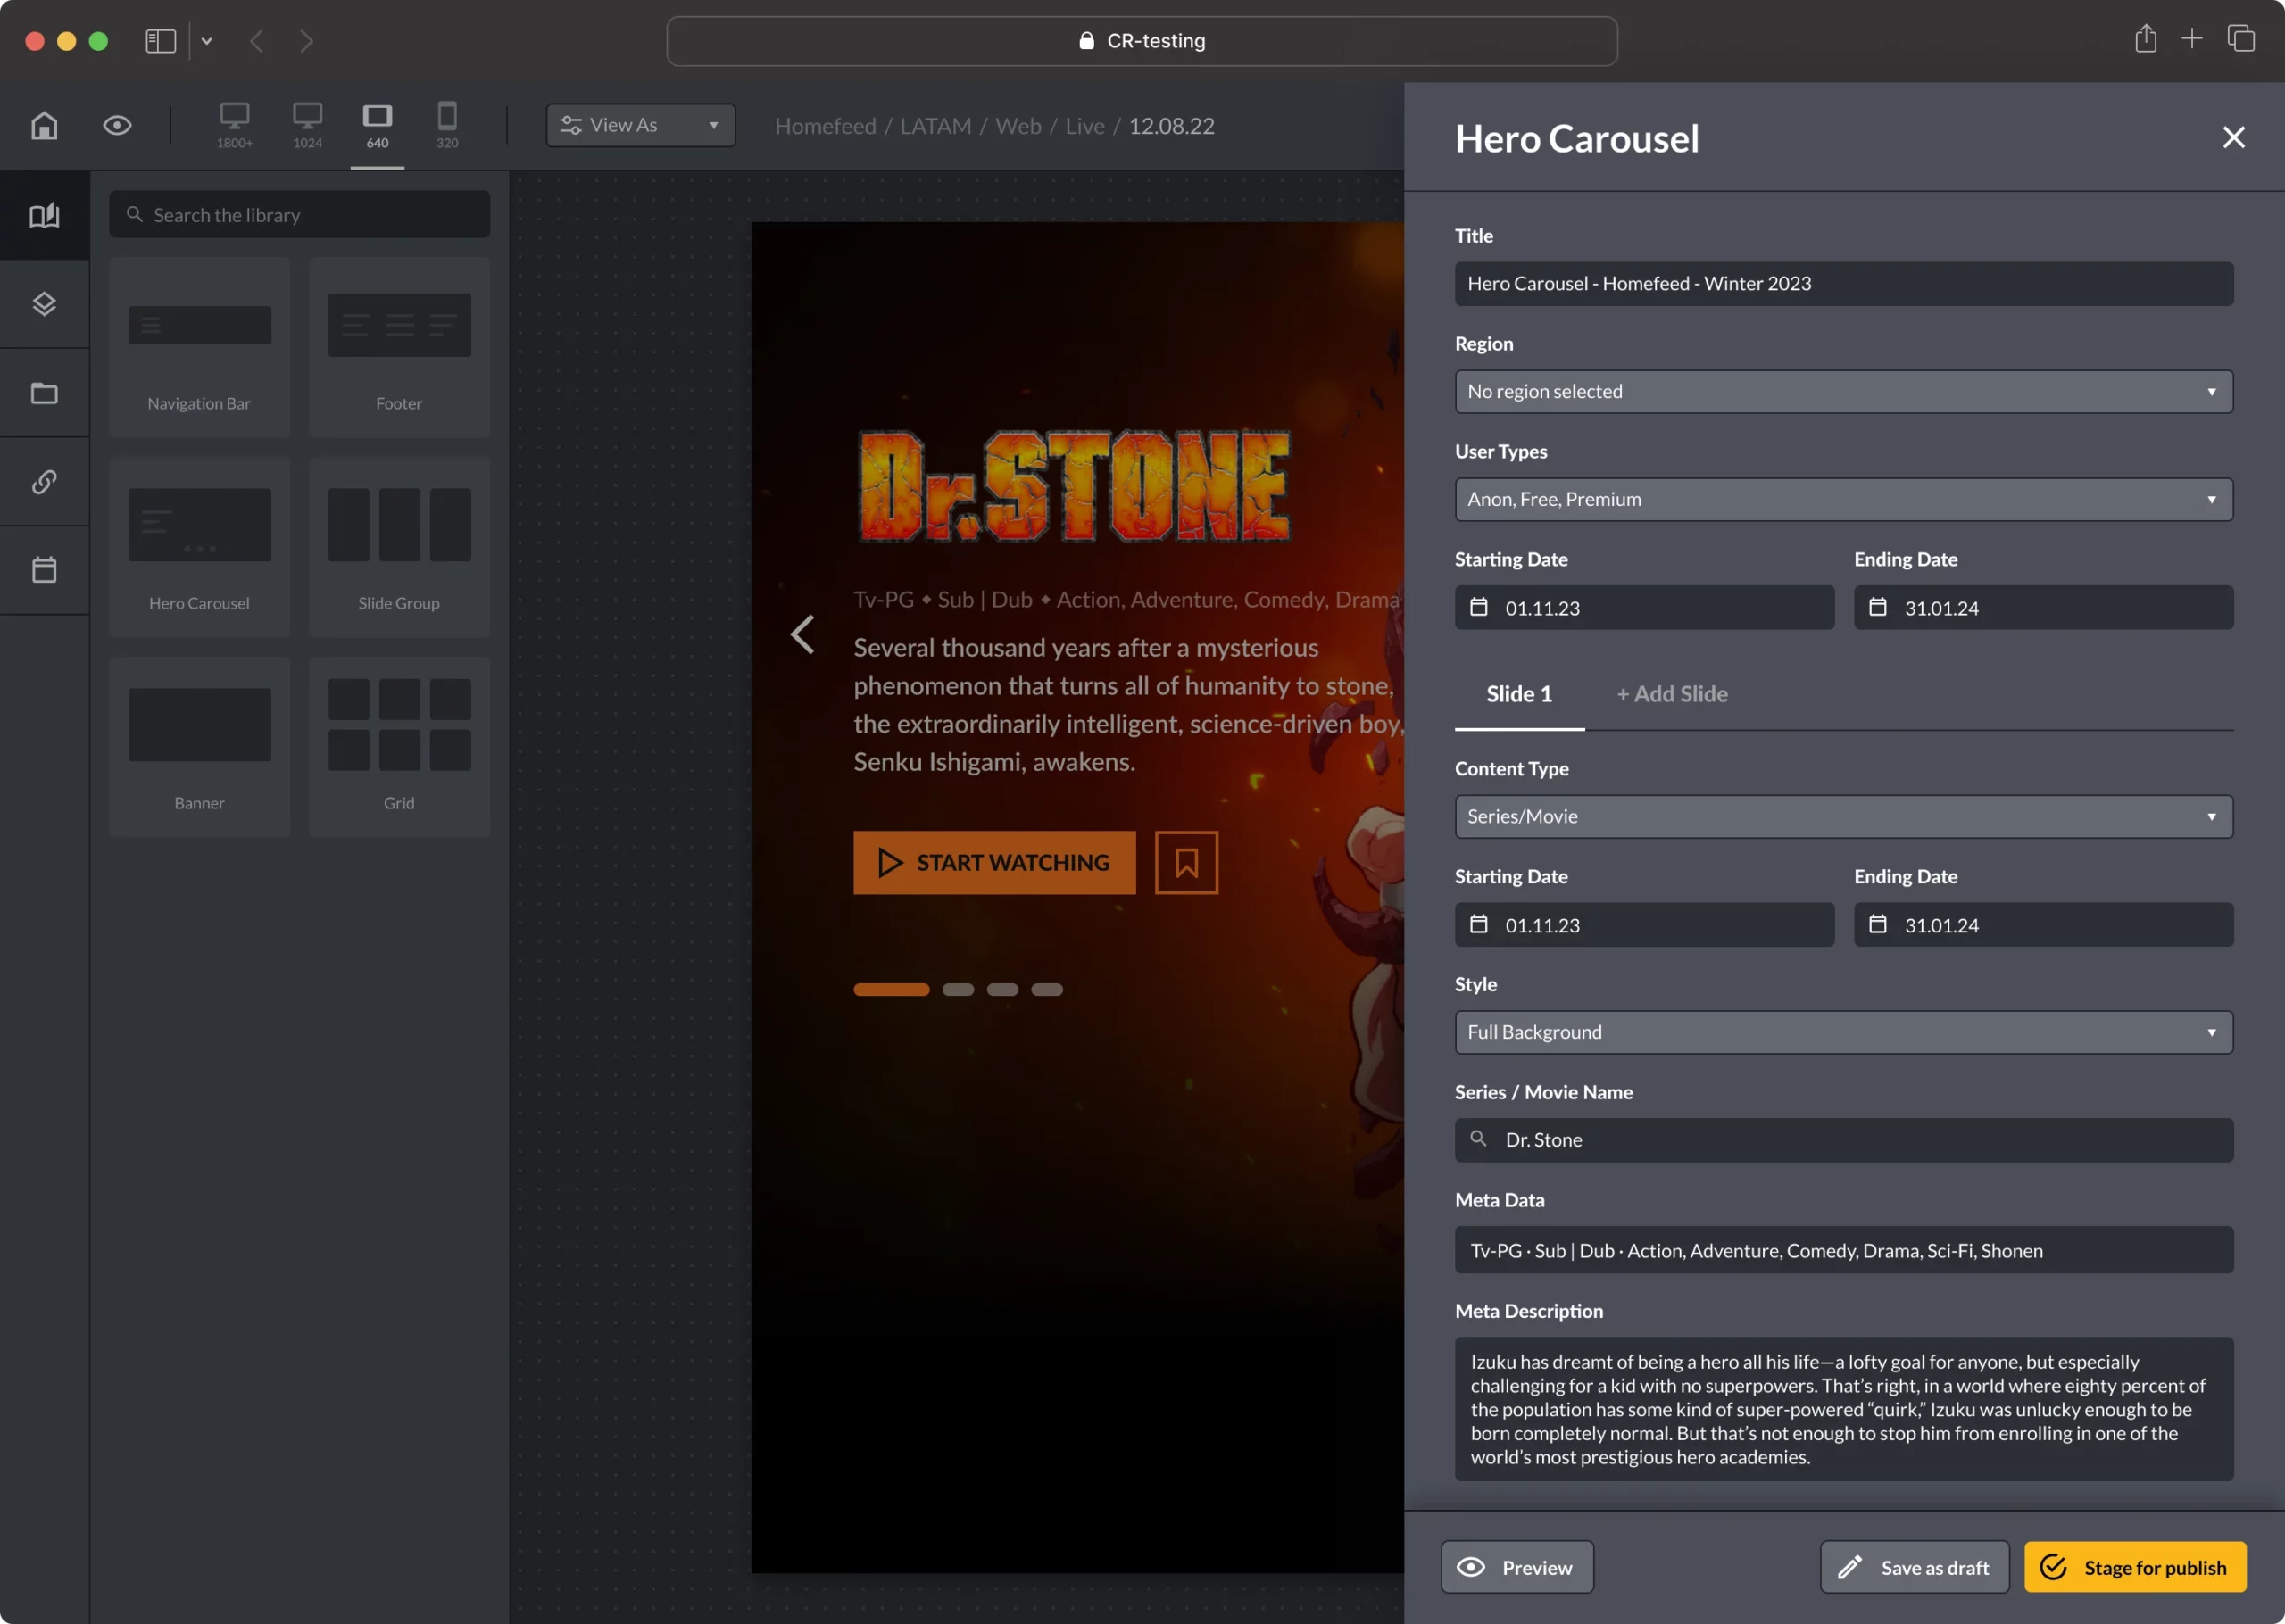
Task: Edit the Meta Description text area
Action: (x=1843, y=1409)
